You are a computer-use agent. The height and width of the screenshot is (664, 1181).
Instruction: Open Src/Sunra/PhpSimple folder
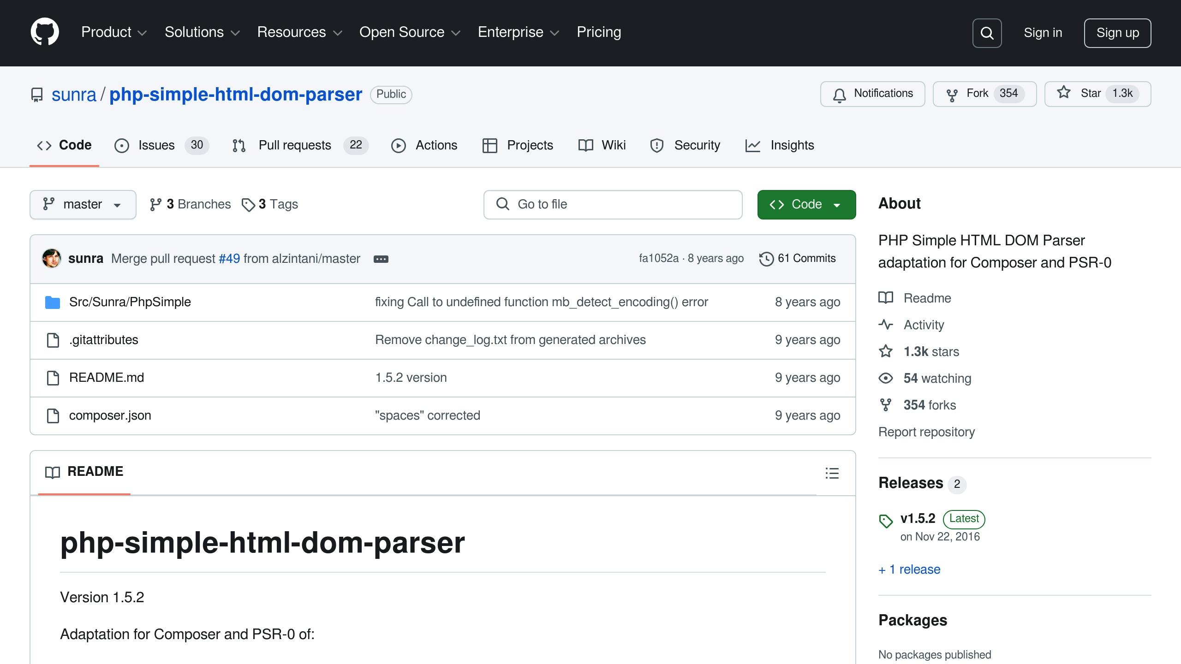pyautogui.click(x=130, y=302)
